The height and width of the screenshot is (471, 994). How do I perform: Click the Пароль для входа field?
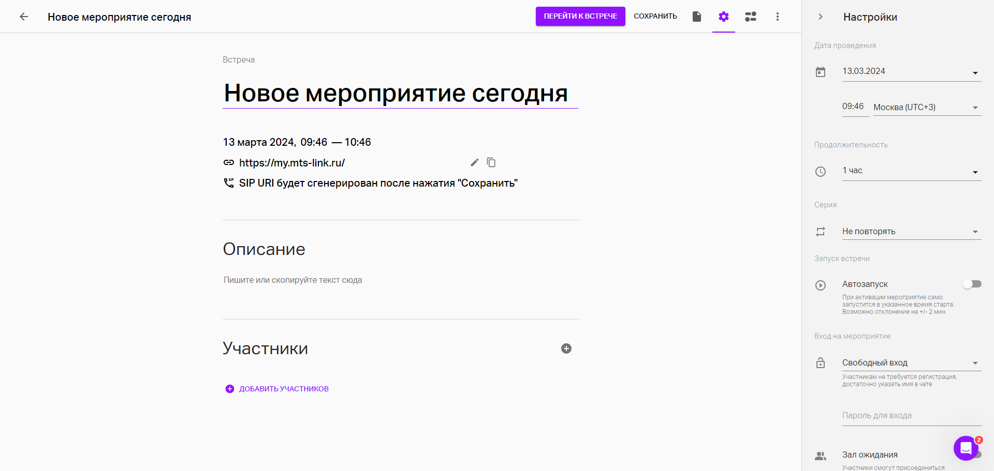[x=912, y=416]
